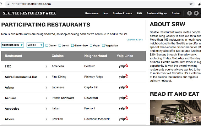201x126 pixels.
Task: Click the CLEAR FILTERS link
Action: (x=135, y=40)
